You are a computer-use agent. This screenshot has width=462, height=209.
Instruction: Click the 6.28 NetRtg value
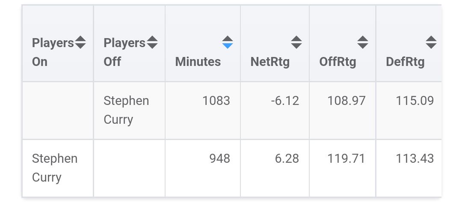[287, 159]
